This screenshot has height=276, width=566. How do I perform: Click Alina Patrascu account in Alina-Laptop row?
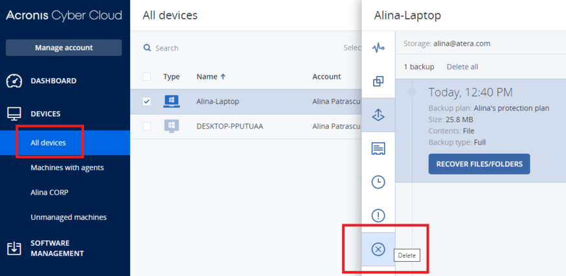(336, 101)
